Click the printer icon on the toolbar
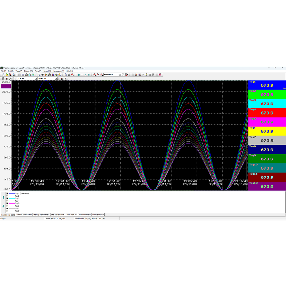286x286 pixels. pos(14,75)
